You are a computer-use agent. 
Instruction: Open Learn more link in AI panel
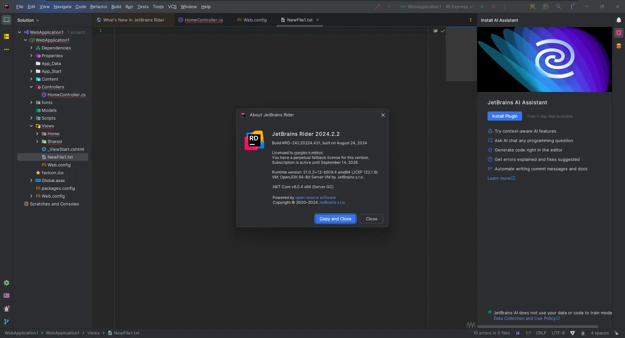tap(501, 178)
